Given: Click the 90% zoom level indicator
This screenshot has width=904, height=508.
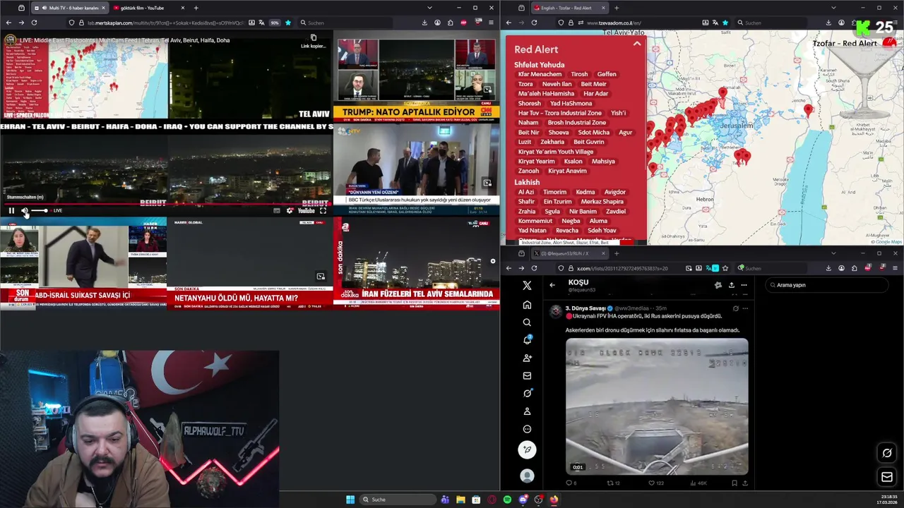Looking at the screenshot, I should pos(275,23).
